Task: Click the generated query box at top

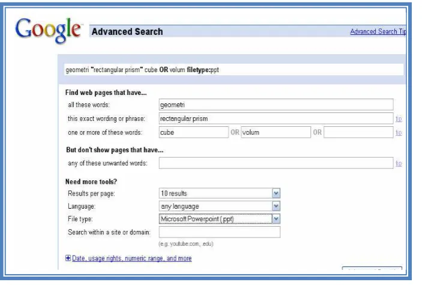Action: [234, 70]
